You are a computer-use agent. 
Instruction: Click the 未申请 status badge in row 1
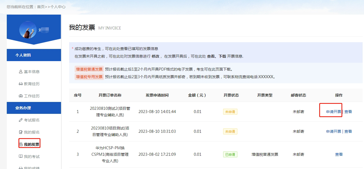pyautogui.click(x=230, y=112)
